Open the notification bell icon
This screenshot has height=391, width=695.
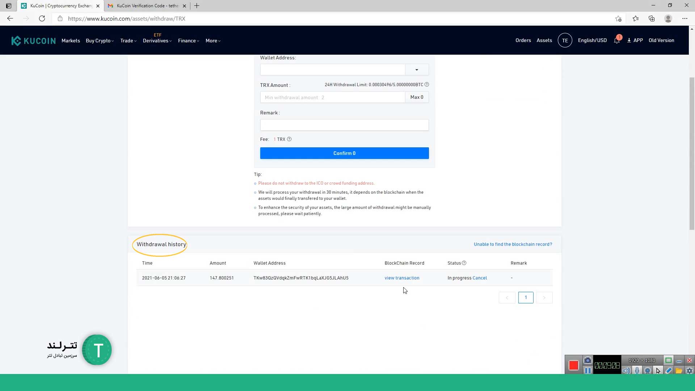(x=617, y=41)
